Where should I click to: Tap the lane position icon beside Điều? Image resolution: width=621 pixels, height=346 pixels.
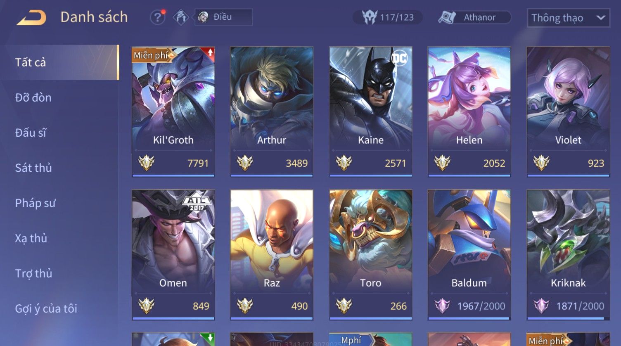[180, 17]
